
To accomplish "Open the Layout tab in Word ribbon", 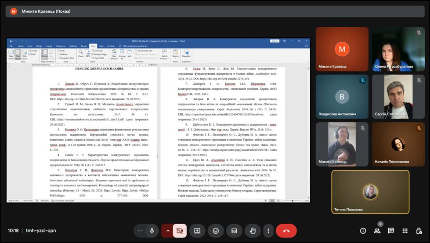I will (49, 46).
